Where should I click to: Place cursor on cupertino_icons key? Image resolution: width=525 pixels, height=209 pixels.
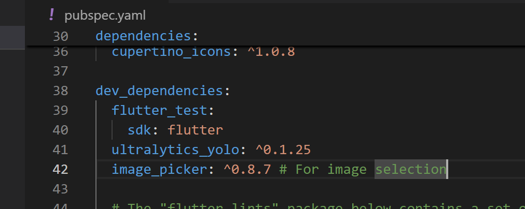click(x=171, y=52)
